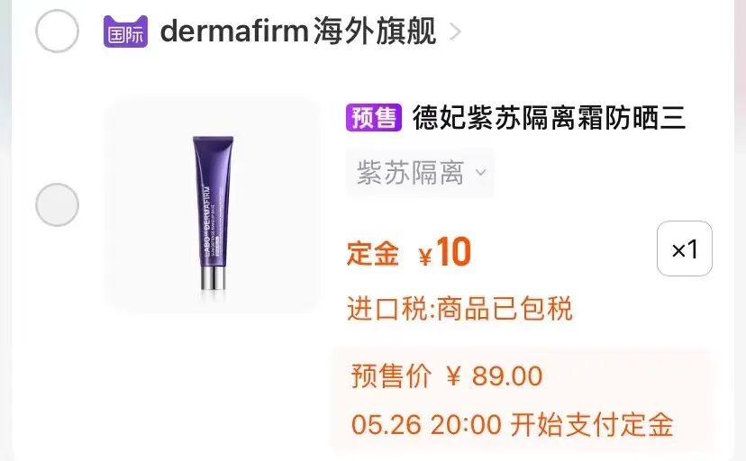Click the 预售价 ¥ 89.00 line
Screen dimensions: 746x461
coord(447,376)
